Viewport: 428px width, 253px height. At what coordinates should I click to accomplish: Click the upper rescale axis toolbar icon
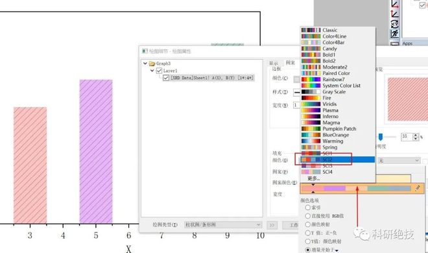coord(395,4)
